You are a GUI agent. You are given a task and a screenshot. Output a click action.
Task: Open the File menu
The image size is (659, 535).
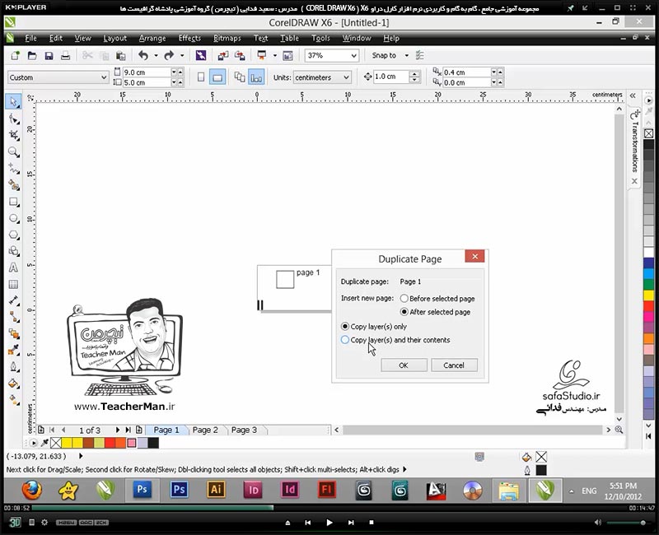point(30,38)
